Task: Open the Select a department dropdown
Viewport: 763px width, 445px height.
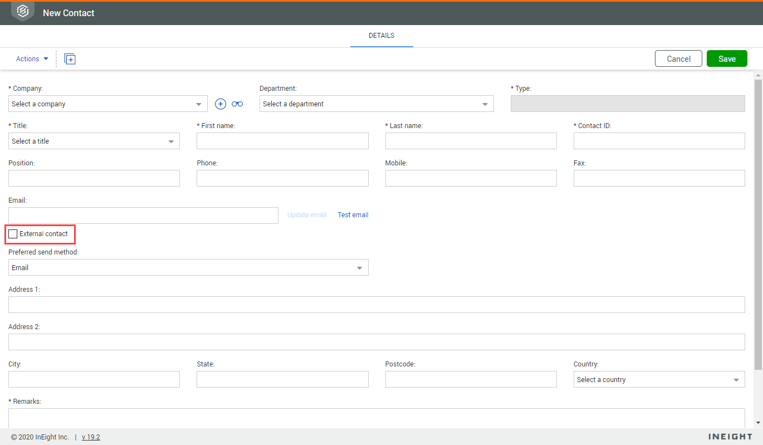Action: click(x=376, y=104)
